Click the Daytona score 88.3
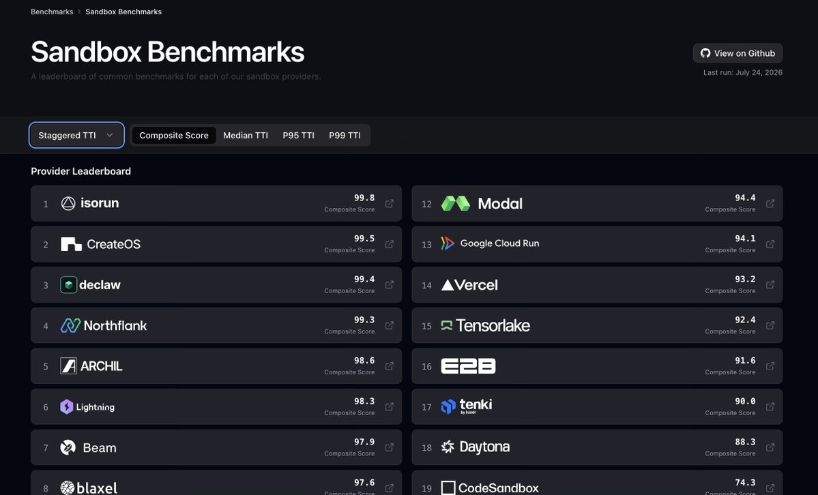The height and width of the screenshot is (495, 818). point(745,442)
